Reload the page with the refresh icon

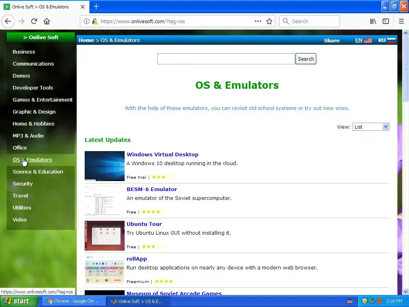pyautogui.click(x=34, y=22)
